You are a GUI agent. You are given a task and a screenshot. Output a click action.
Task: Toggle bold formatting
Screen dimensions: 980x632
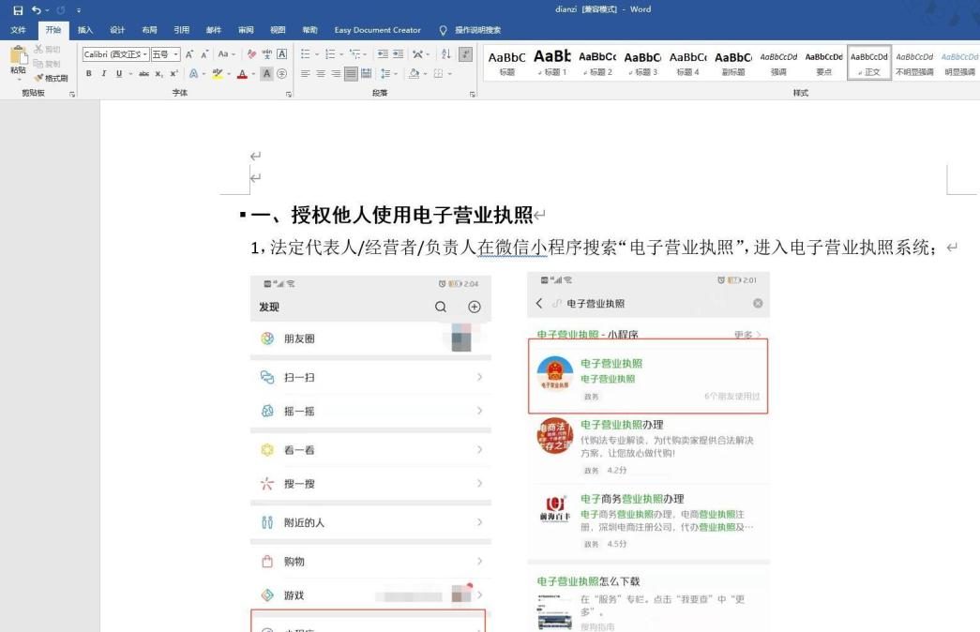89,74
